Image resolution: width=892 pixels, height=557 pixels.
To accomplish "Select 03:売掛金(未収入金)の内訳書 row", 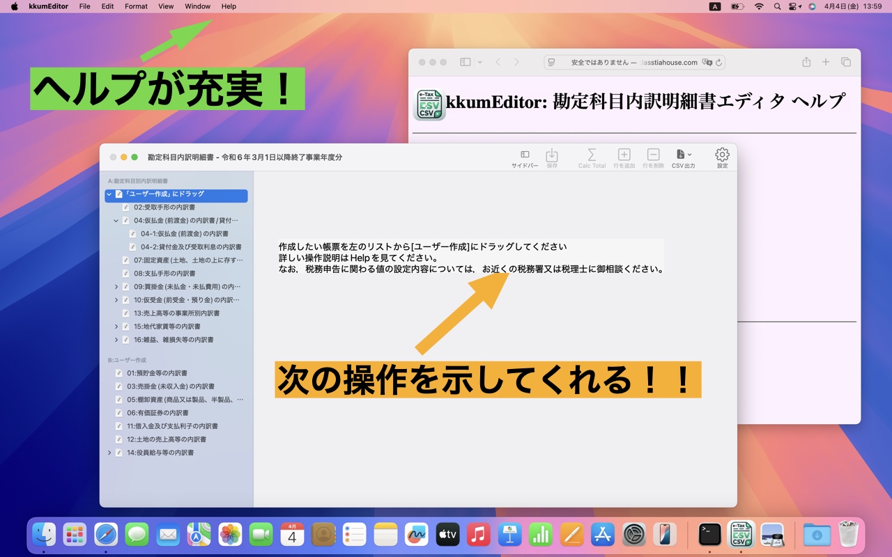I will click(x=176, y=386).
